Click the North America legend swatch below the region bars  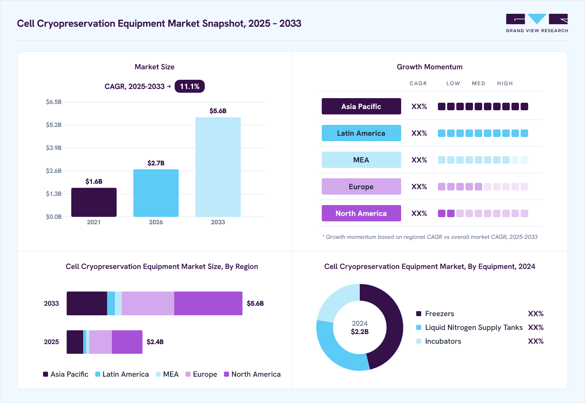click(x=226, y=374)
